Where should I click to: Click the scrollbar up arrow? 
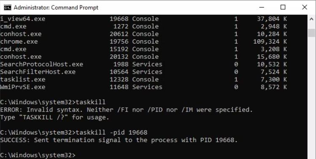pos(311,19)
